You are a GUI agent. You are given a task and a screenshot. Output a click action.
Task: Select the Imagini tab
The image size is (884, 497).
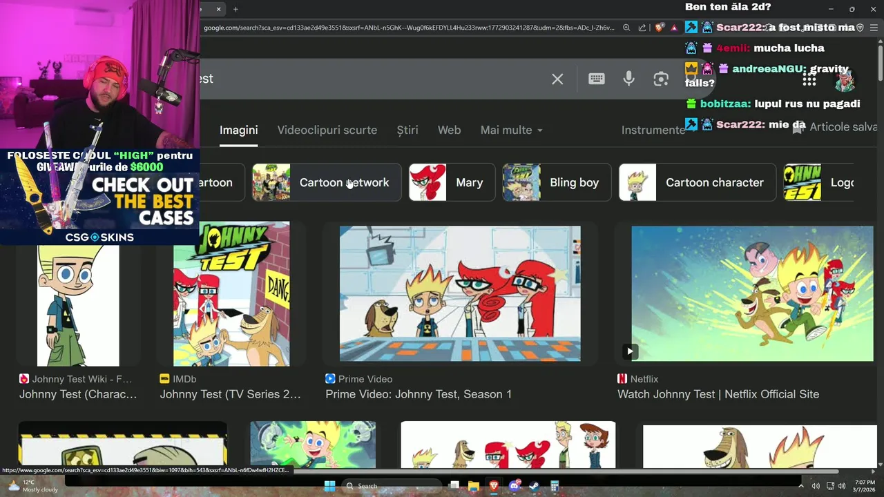pyautogui.click(x=238, y=130)
